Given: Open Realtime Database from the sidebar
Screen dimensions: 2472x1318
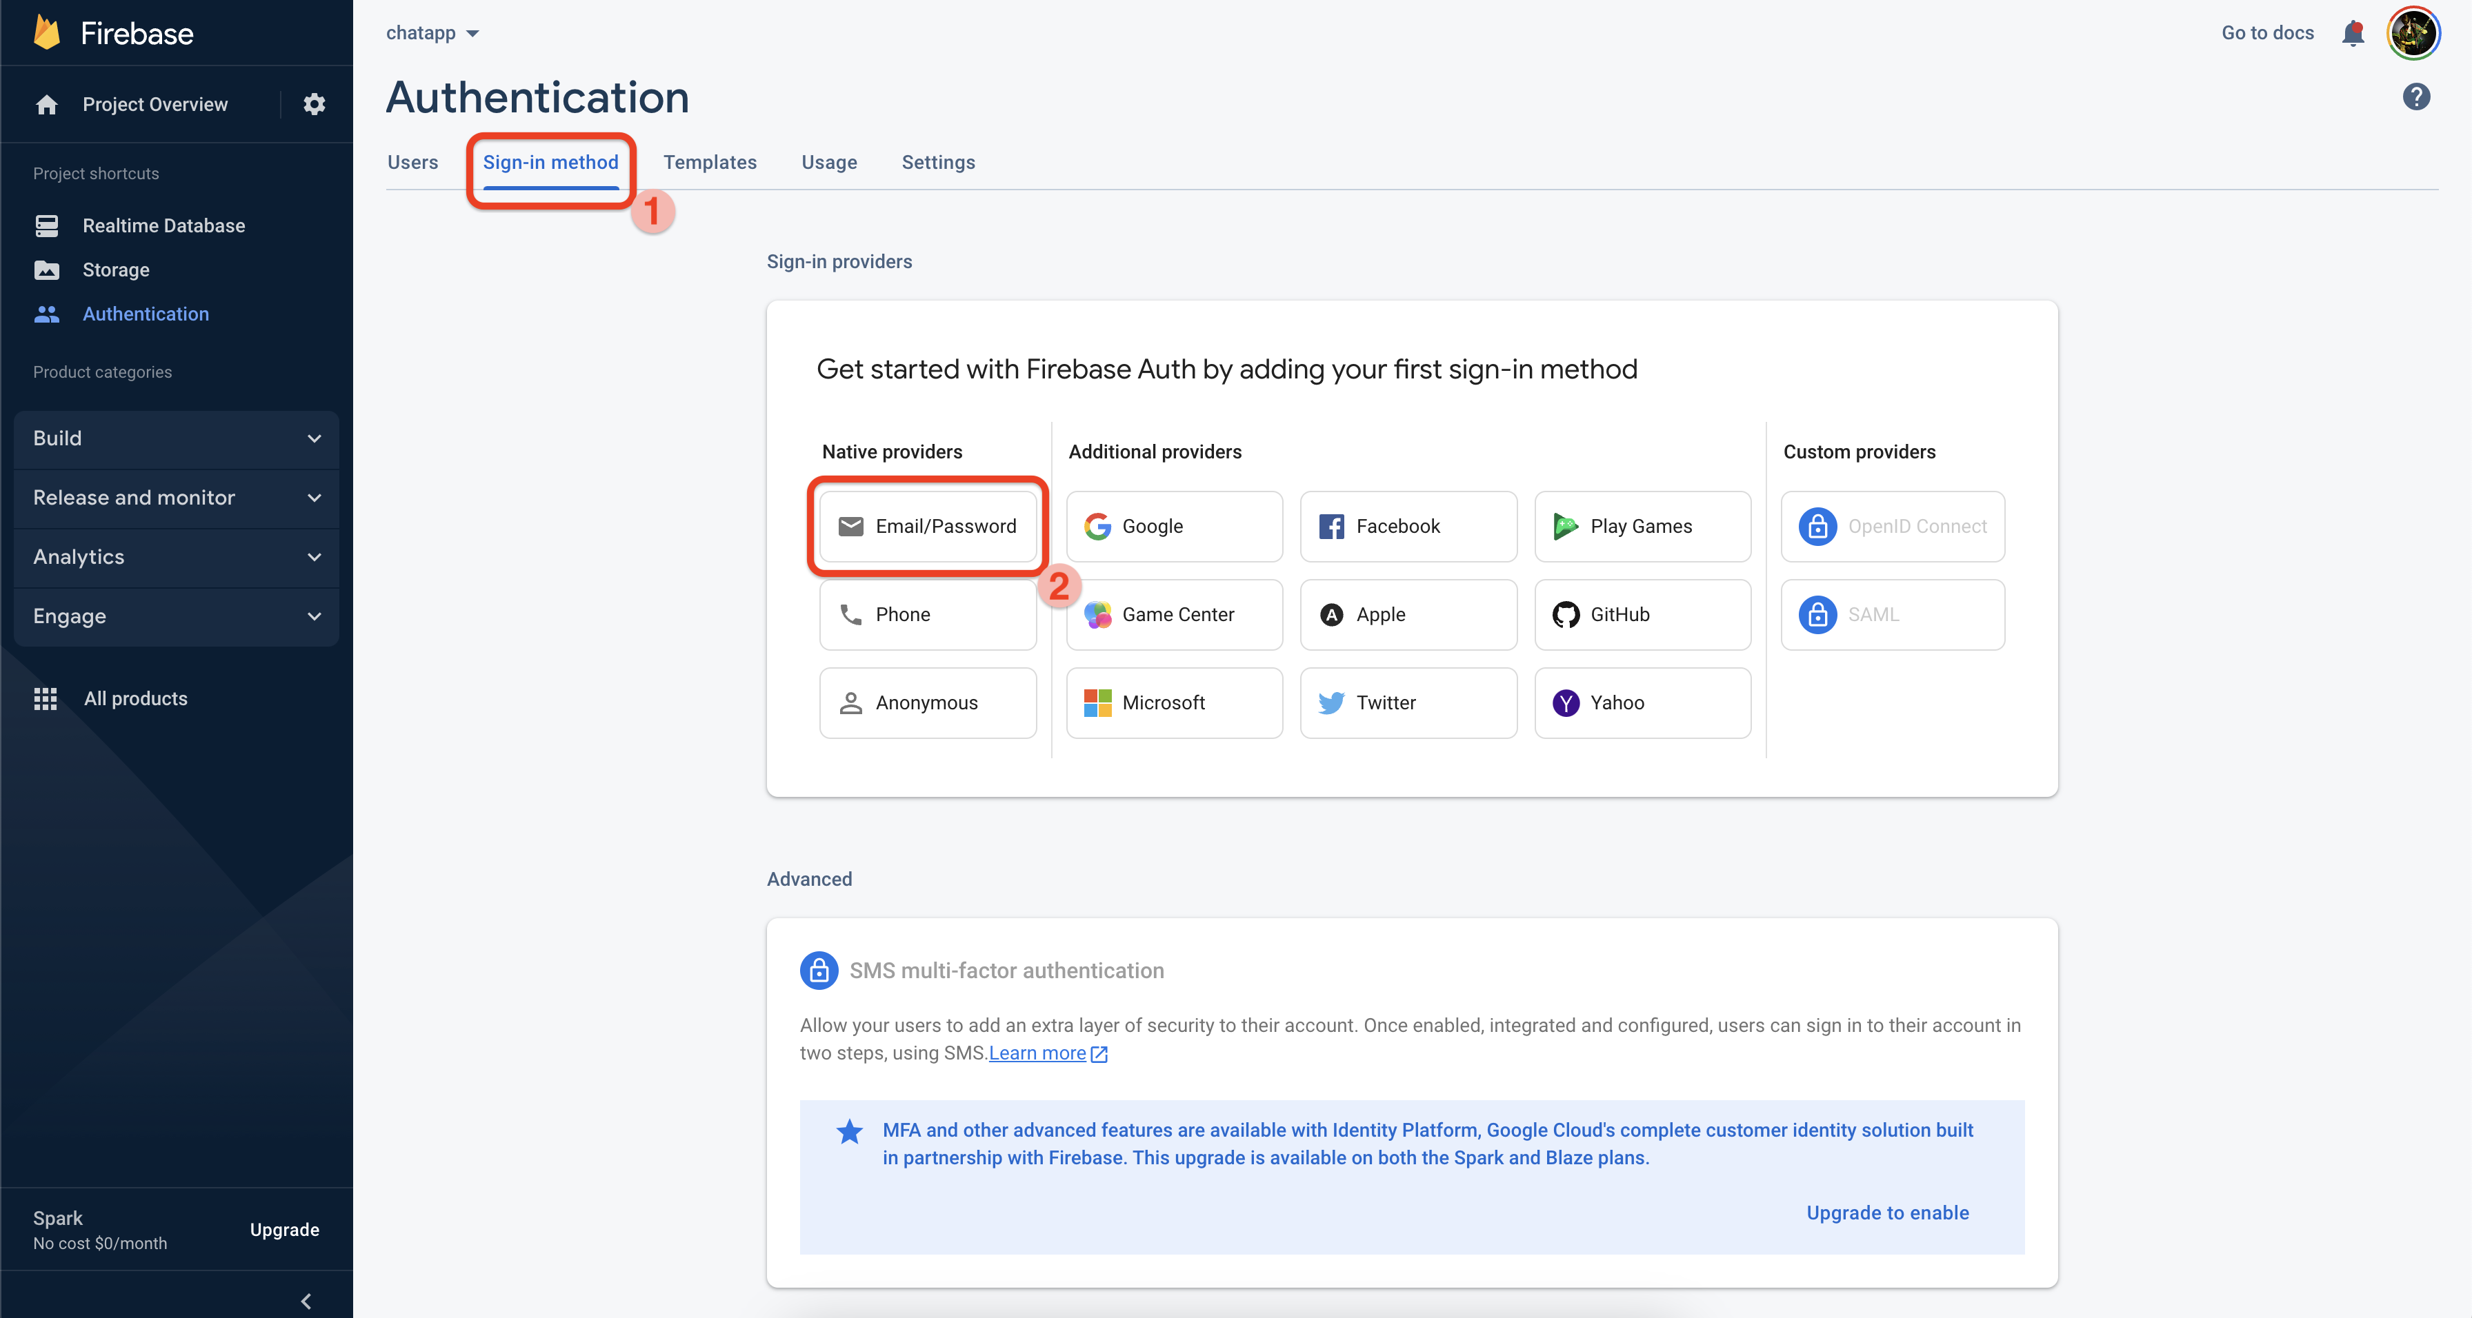Looking at the screenshot, I should [163, 225].
